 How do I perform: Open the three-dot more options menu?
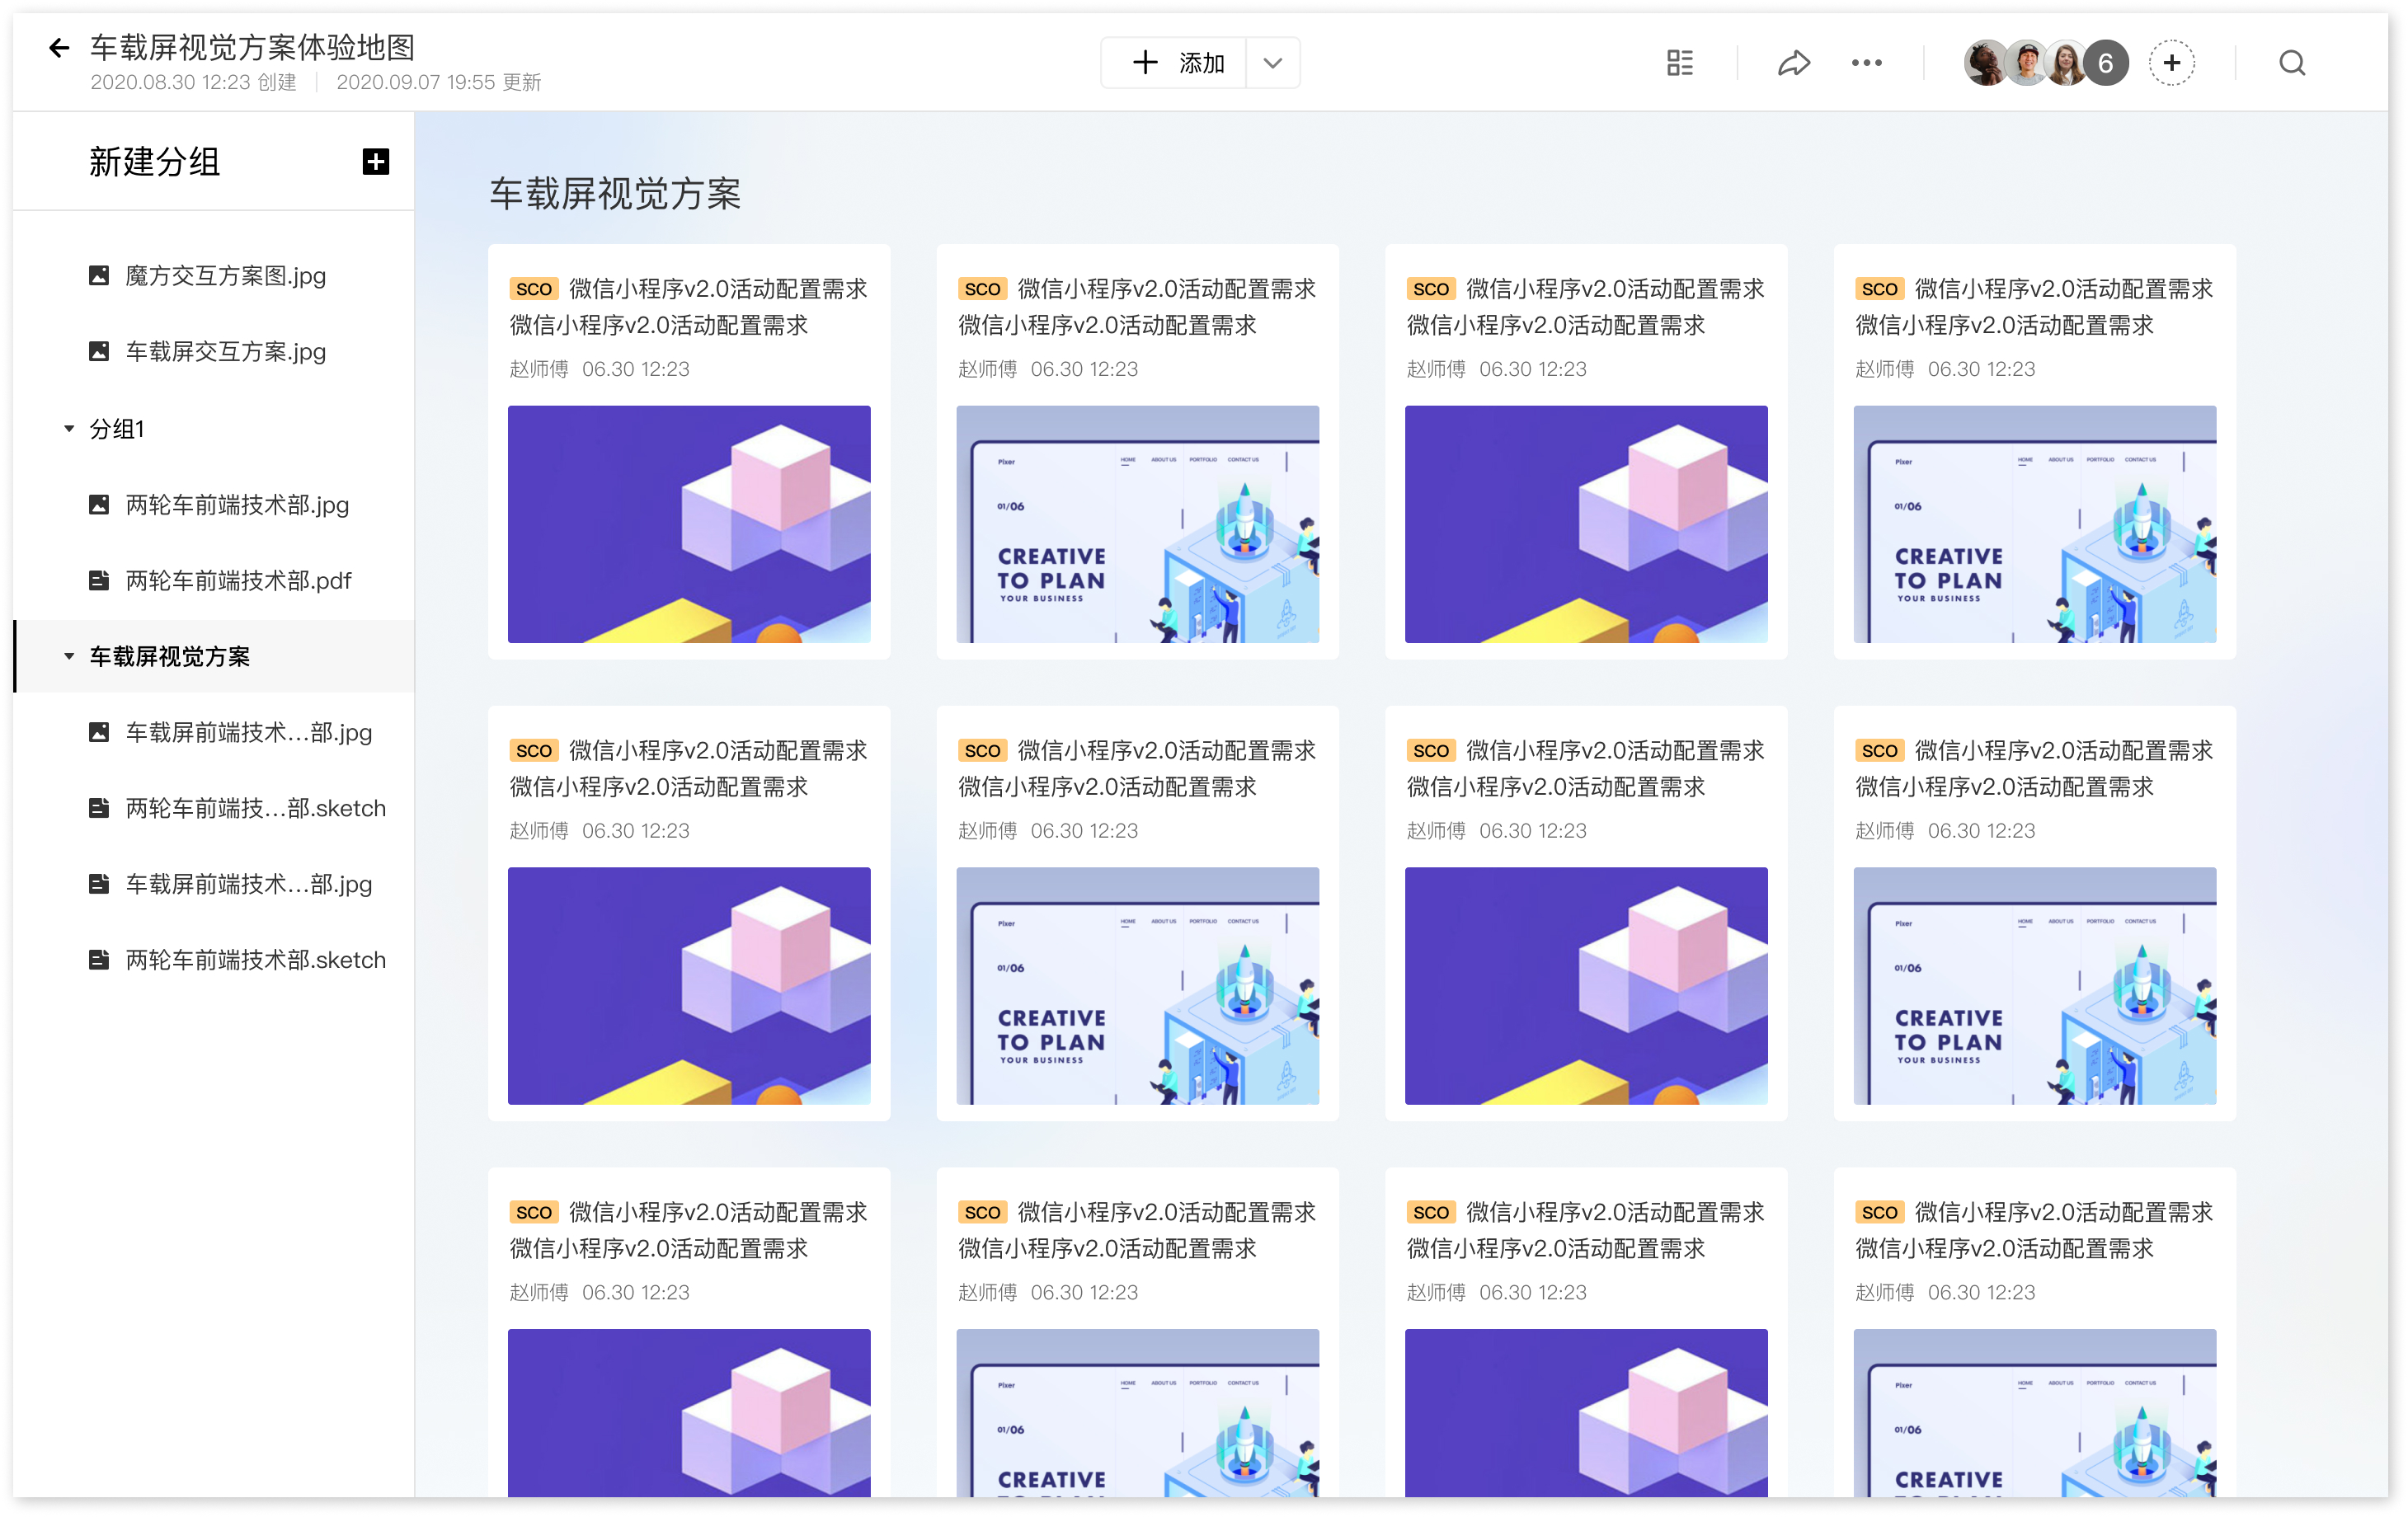point(1866,63)
